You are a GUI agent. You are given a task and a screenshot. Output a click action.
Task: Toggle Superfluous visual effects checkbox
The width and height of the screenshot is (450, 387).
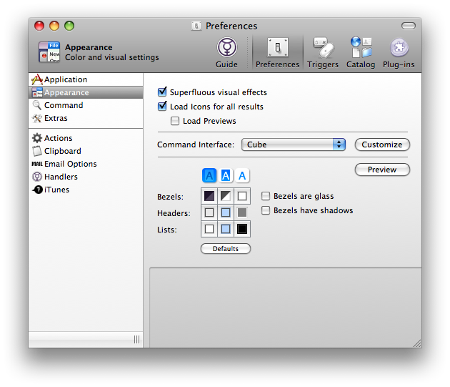pos(162,92)
